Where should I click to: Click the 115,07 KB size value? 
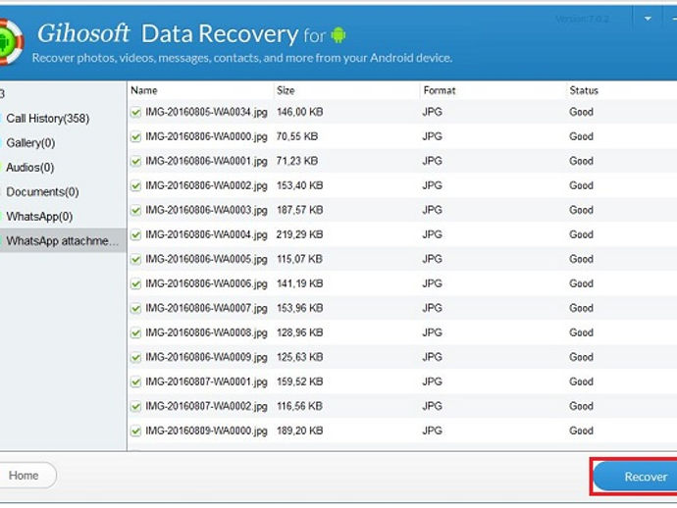[299, 260]
